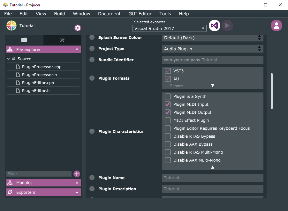Screen dimensions: 288x211
Task: Expand the 7 more plugin formats arrow
Action: point(213,86)
